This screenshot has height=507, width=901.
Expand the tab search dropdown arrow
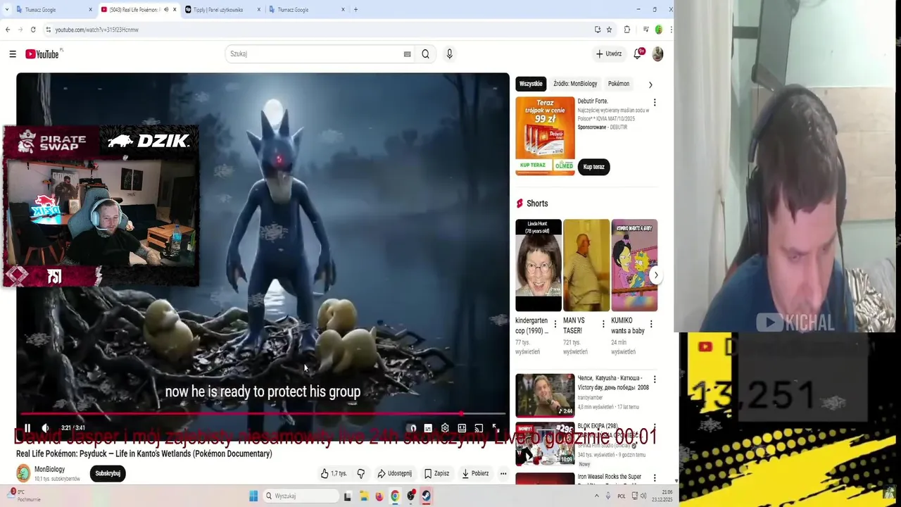click(7, 10)
